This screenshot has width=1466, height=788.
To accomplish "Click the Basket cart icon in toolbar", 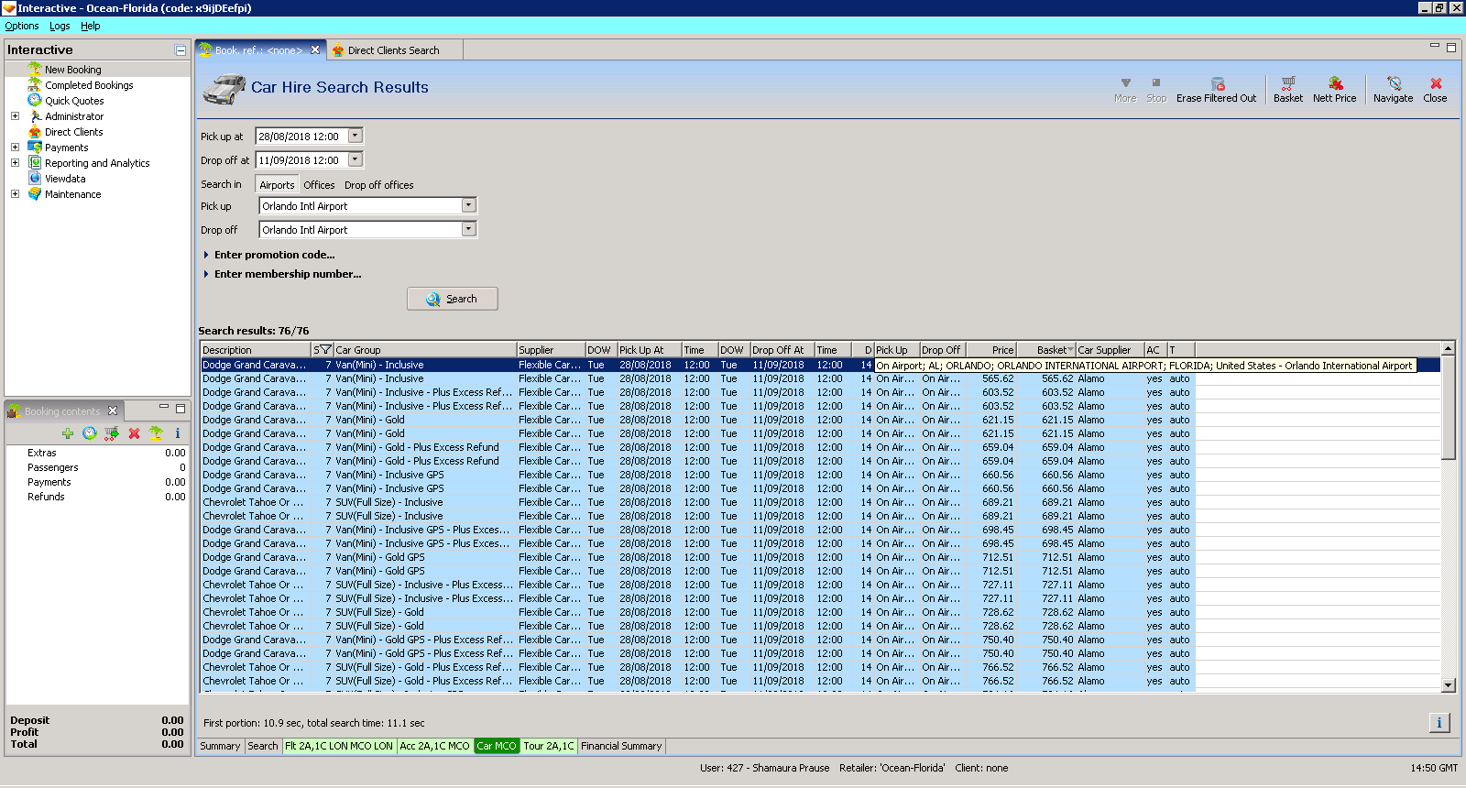I will coord(1287,83).
